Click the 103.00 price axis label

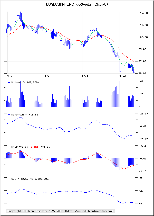(x=143, y=37)
